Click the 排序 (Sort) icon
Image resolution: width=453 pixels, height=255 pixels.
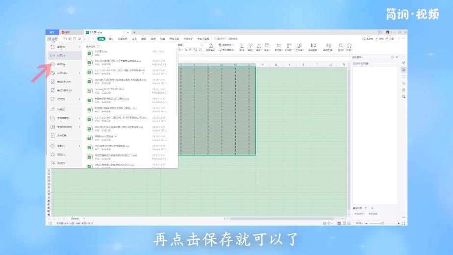coord(258,45)
